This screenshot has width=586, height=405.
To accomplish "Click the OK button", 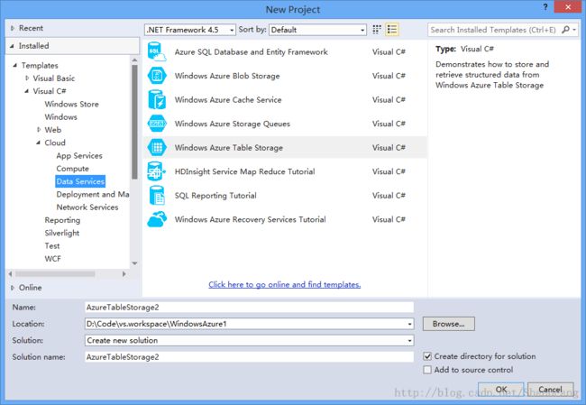I will (x=500, y=390).
